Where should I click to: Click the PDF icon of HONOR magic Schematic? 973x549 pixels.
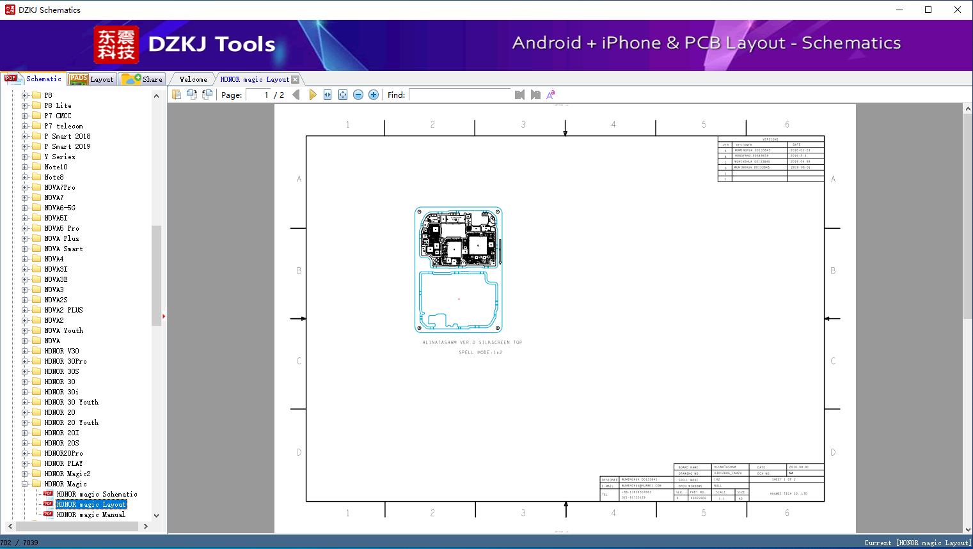(x=48, y=494)
